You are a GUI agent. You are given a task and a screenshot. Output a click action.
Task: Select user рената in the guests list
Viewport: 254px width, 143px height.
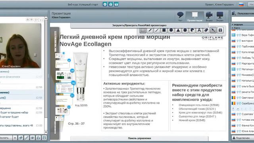coord(242,92)
